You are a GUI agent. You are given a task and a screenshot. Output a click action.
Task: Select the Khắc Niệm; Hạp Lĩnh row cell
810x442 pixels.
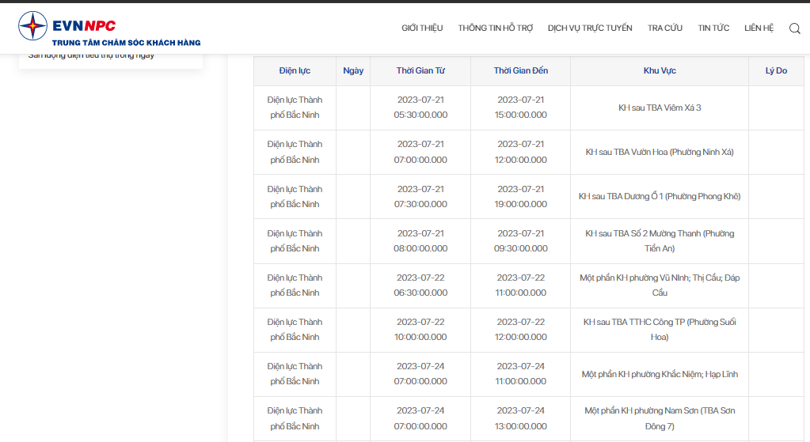tap(660, 375)
